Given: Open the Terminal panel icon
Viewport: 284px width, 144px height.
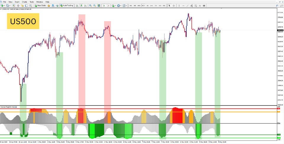Looking at the screenshot, I should (26, 6).
